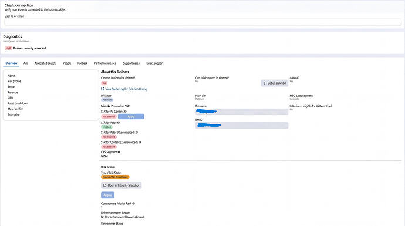
Task: Click external link icon in Open in Integrity Snapshot
Action: [x=104, y=185]
